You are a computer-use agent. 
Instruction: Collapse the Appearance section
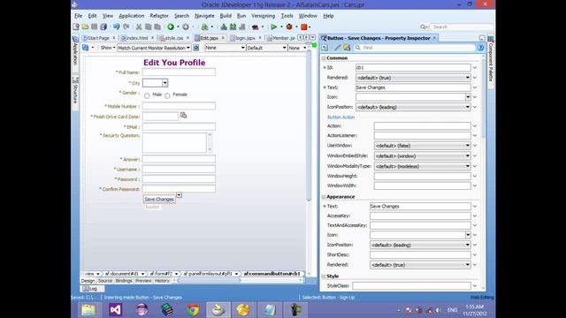click(x=324, y=197)
